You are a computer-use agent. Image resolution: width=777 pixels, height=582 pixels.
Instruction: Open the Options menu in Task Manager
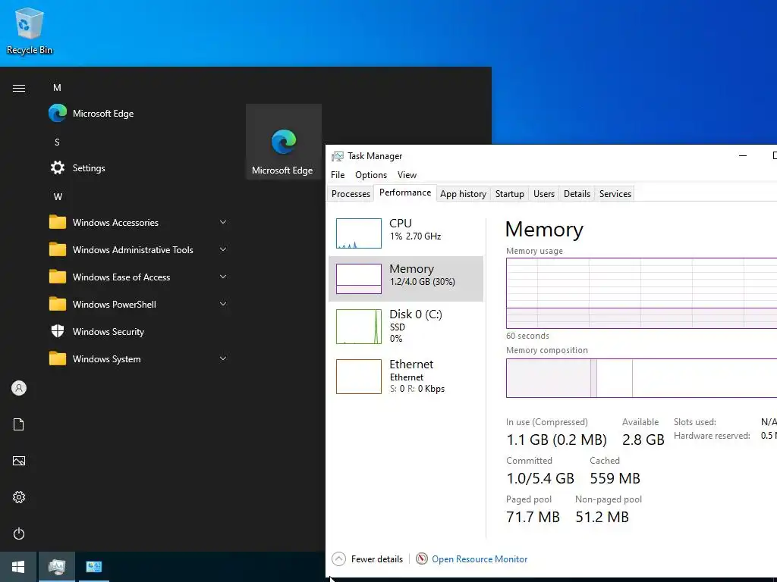pos(370,175)
